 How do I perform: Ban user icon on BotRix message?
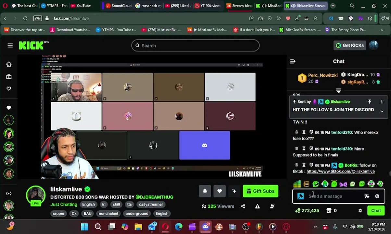(311, 165)
